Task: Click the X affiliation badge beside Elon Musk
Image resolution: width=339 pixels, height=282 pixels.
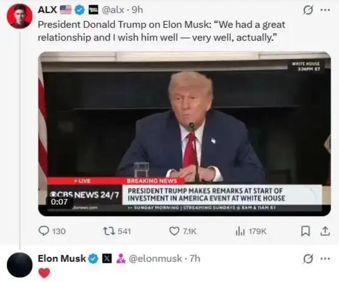Action: [x=107, y=259]
